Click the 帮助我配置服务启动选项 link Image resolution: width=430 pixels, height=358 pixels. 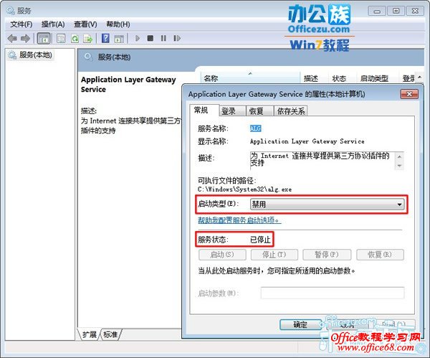[239, 220]
